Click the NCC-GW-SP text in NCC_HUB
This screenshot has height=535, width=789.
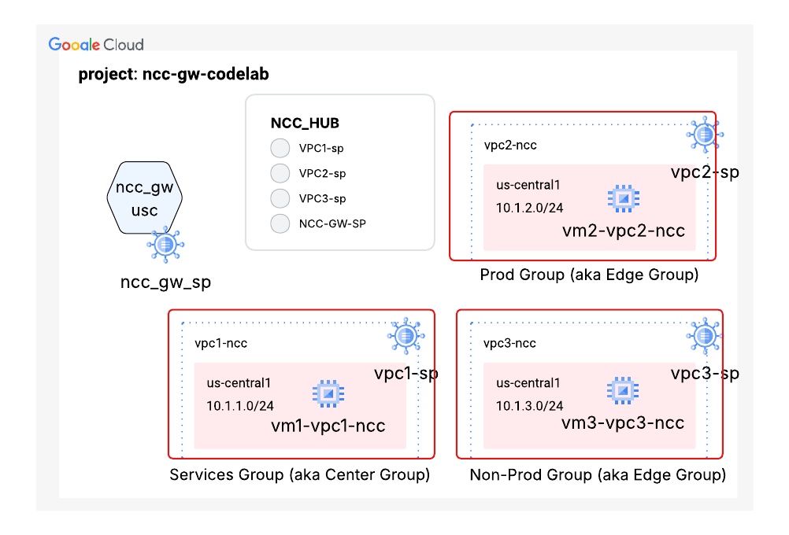click(x=332, y=223)
